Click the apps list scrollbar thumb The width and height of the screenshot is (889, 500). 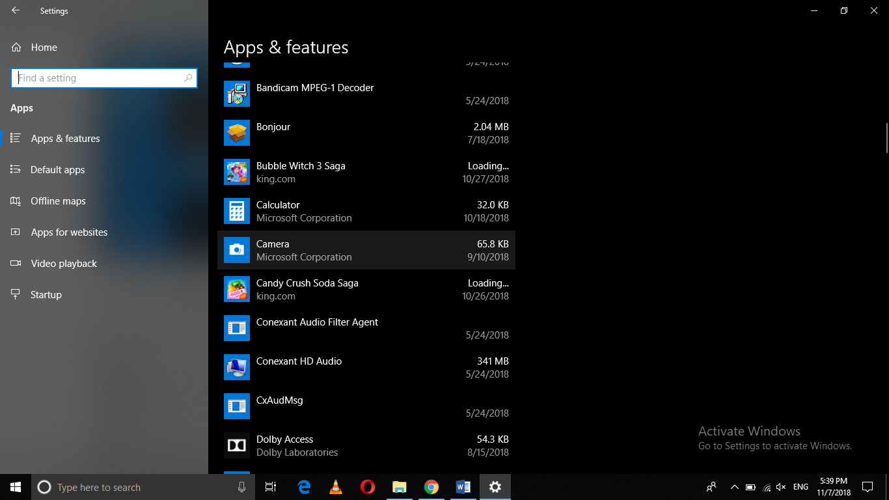coord(886,137)
